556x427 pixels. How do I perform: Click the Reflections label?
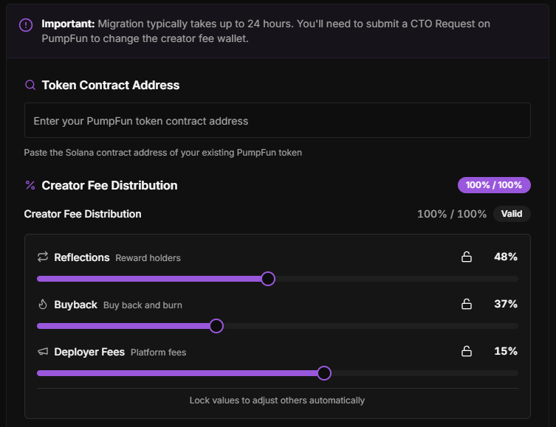point(82,257)
